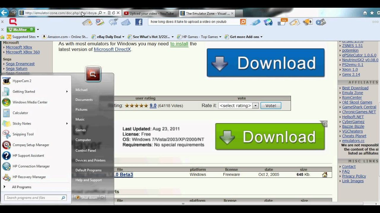Open Devices and Printers in Start menu

(x=90, y=160)
